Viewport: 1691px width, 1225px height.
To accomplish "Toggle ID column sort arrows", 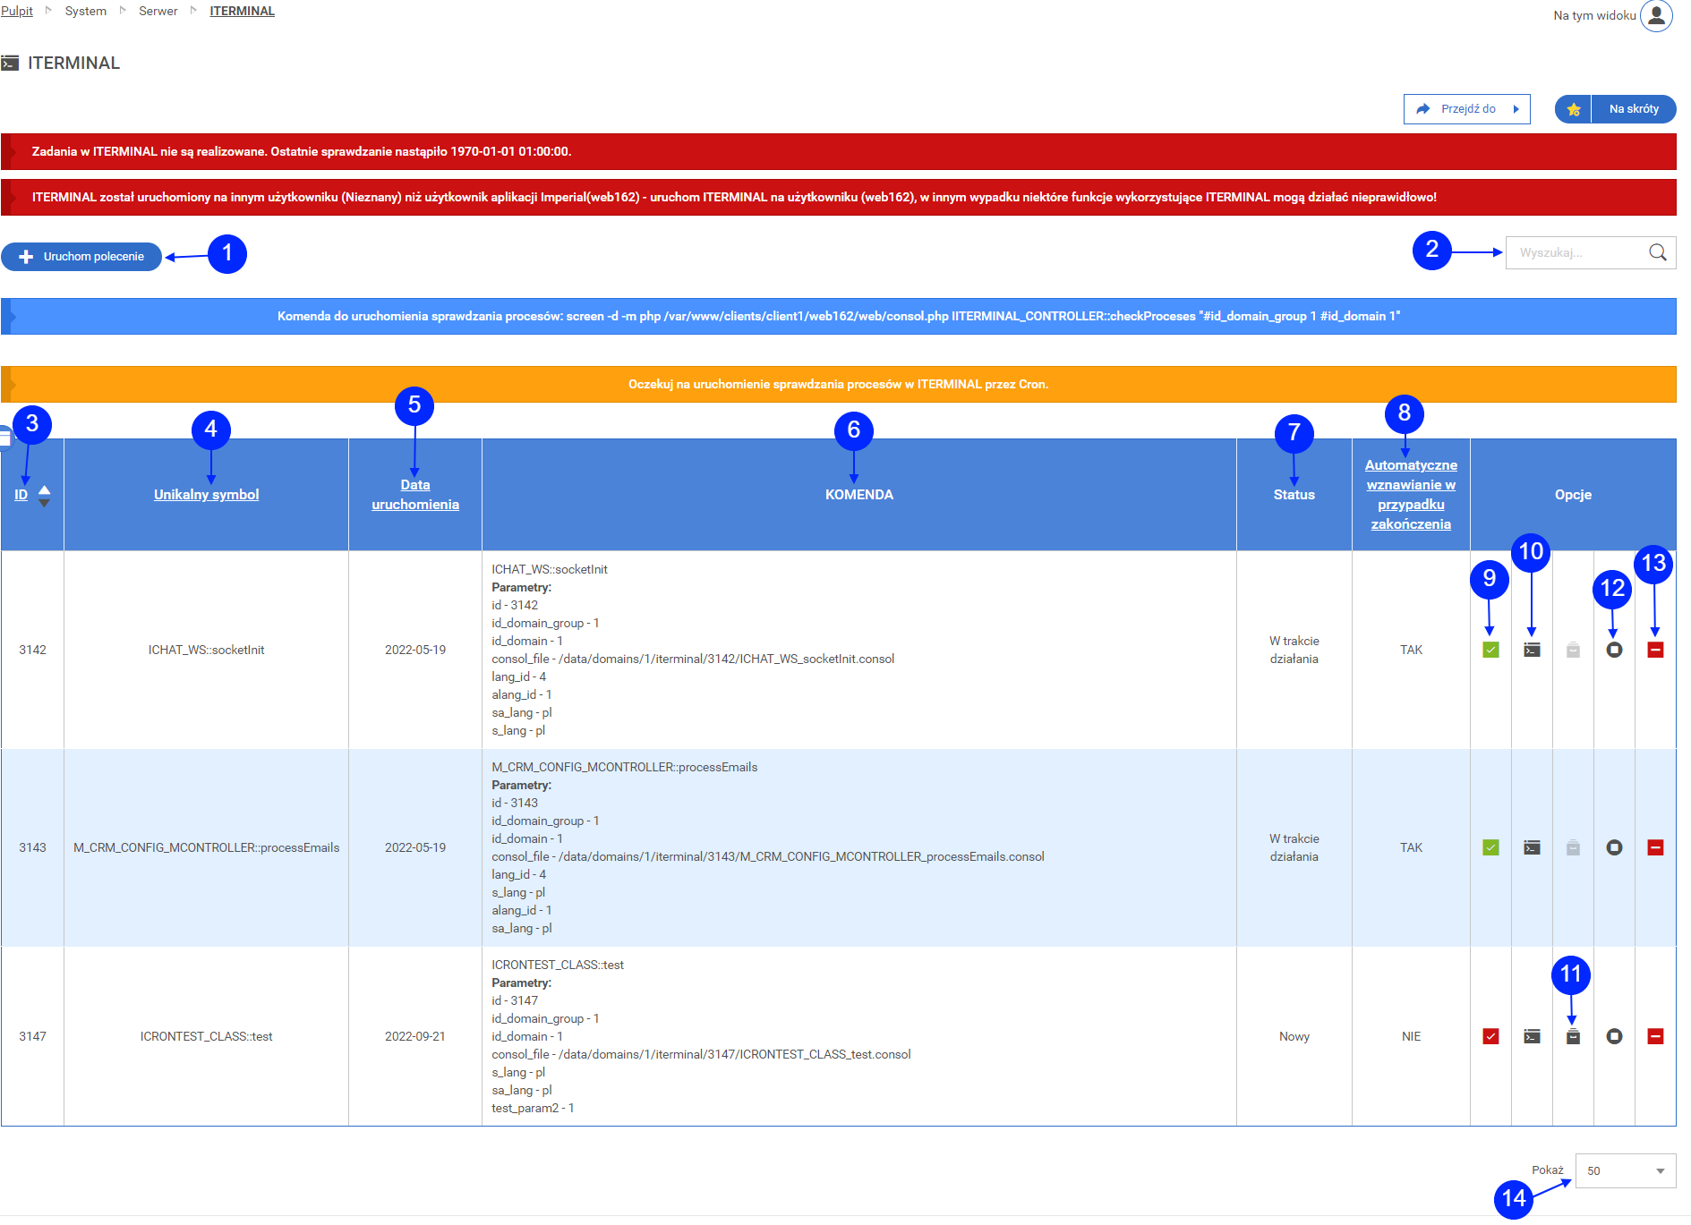I will click(x=44, y=495).
